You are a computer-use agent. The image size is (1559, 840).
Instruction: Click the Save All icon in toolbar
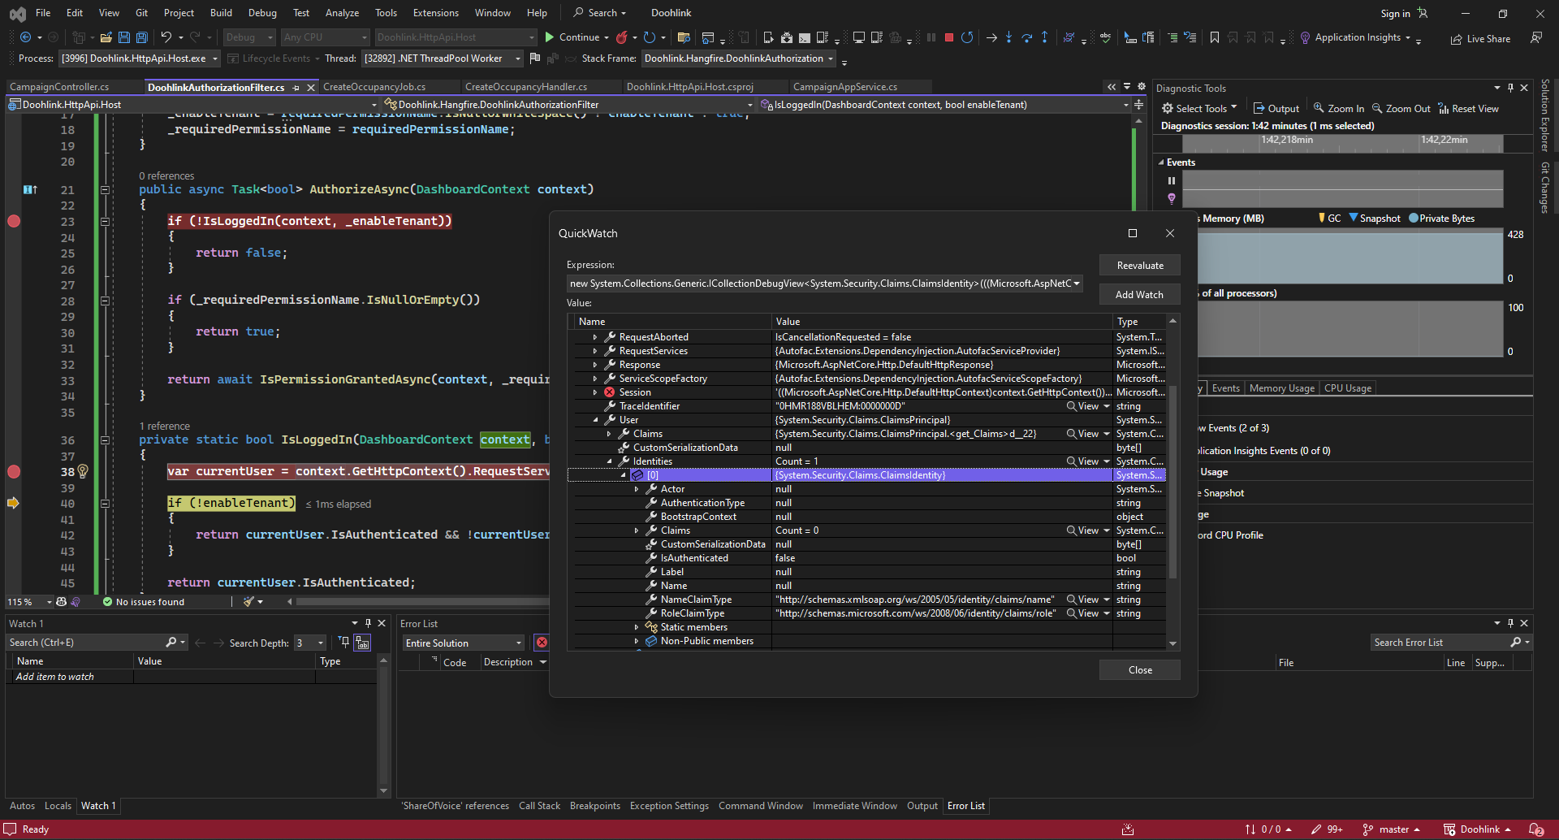click(141, 37)
